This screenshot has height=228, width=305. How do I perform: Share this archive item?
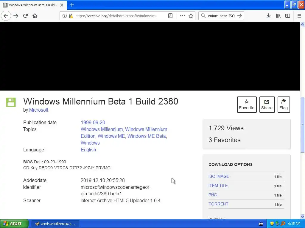click(267, 104)
